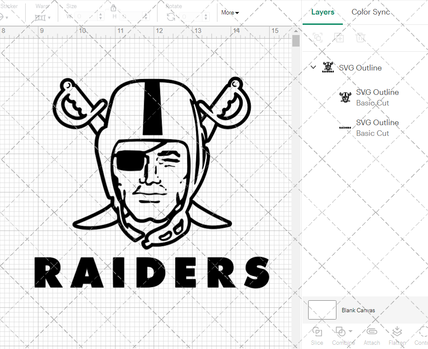Click the RAIDERS text layer thumbnail
Viewport: 428px width, 349px height.
(345, 127)
